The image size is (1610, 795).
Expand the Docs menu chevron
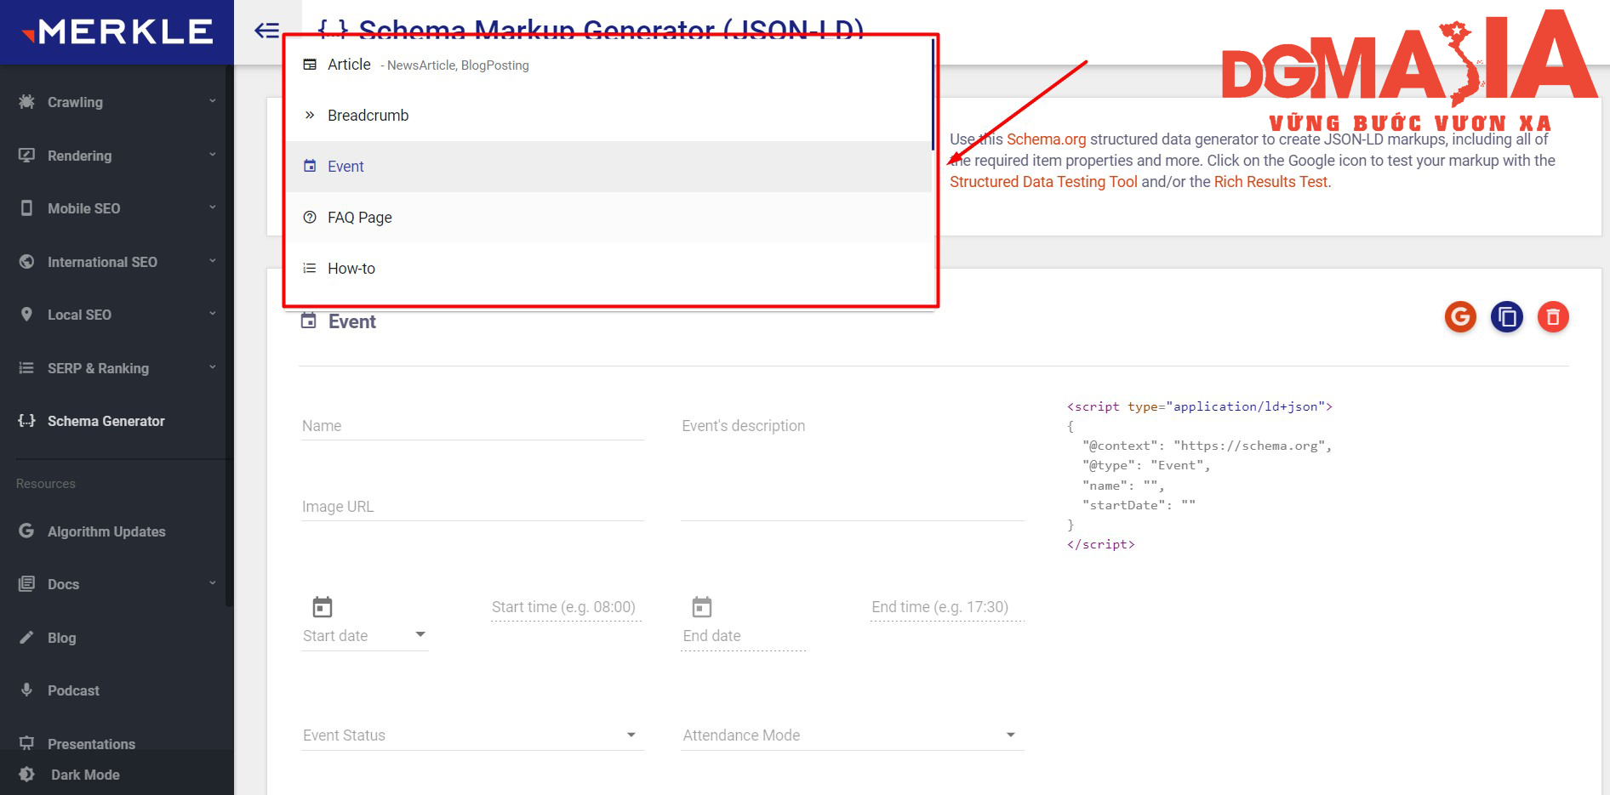tap(213, 583)
